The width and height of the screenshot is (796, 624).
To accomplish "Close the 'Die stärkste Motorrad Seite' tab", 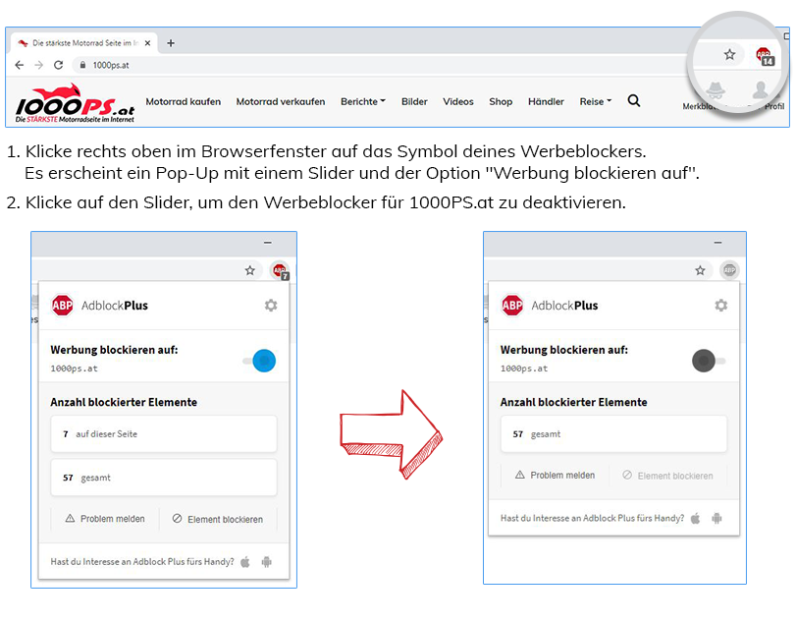I will 147,43.
